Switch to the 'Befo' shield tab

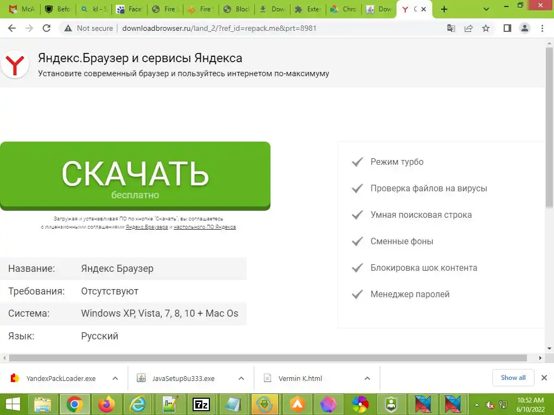coord(57,9)
